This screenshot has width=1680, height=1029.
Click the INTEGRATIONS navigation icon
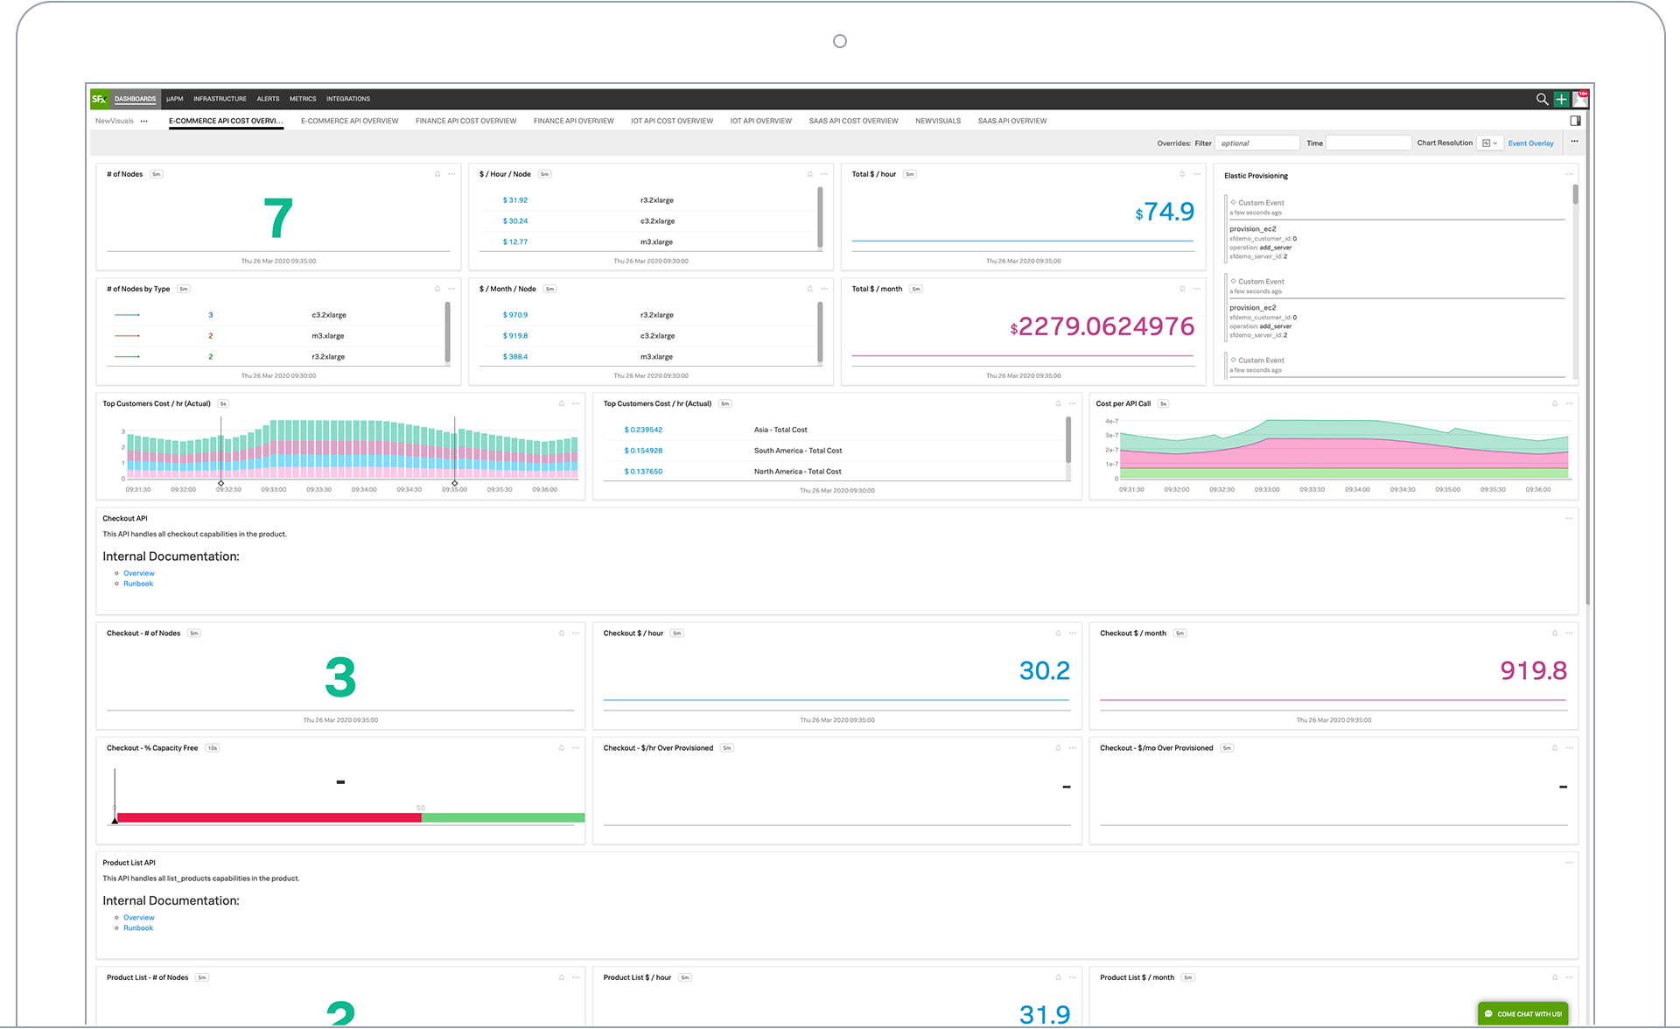click(x=349, y=98)
